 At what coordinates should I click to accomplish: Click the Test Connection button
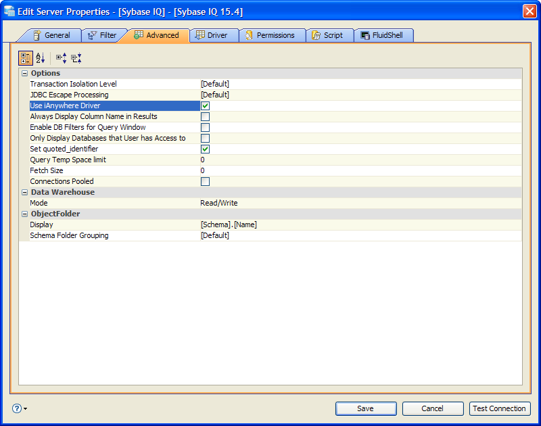click(x=500, y=408)
